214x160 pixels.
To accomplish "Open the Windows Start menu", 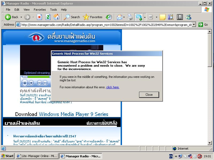I will click(7, 156).
